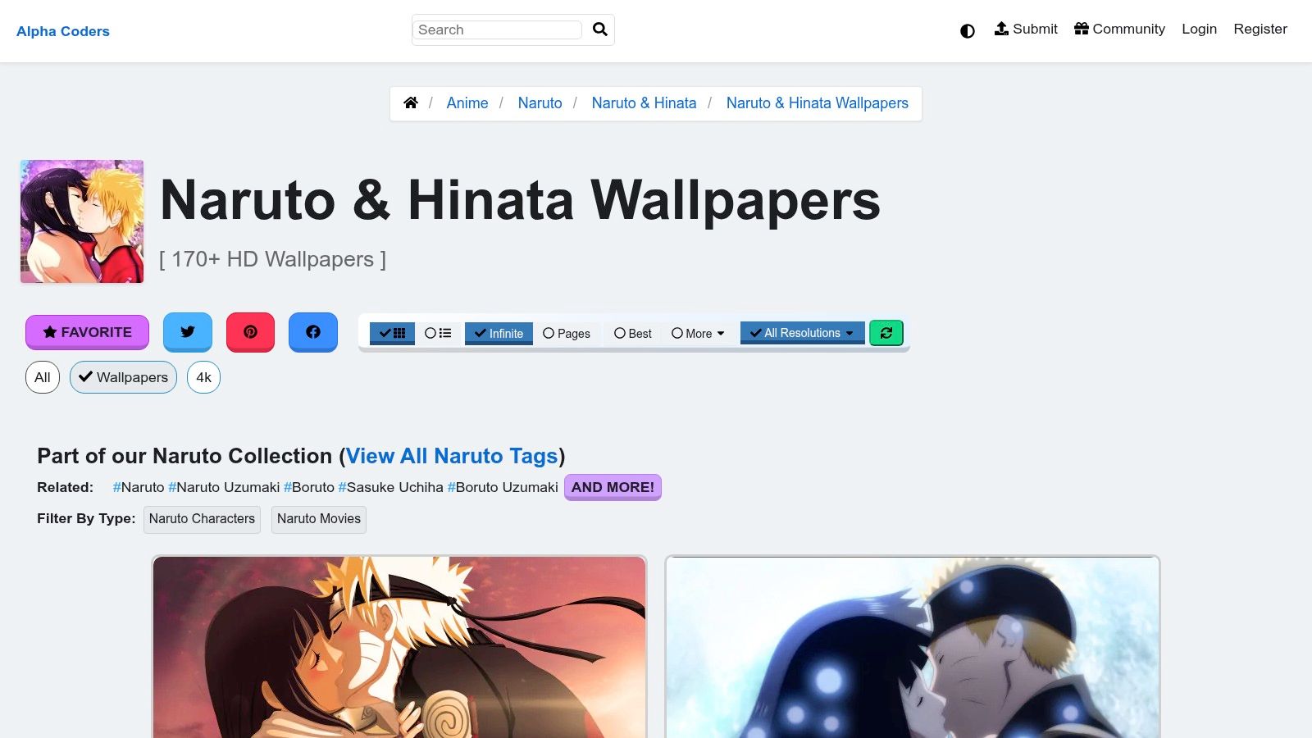The width and height of the screenshot is (1312, 738).
Task: Share on Facebook button
Action: click(x=313, y=332)
